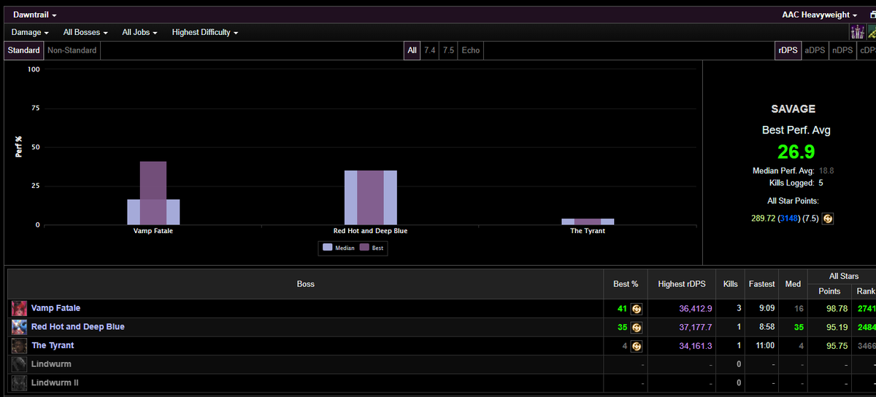Sort table by the Boss column header
This screenshot has height=397, width=876.
coord(306,284)
